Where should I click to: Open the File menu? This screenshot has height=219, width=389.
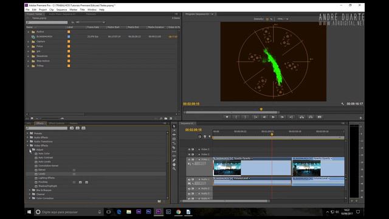pyautogui.click(x=27, y=10)
